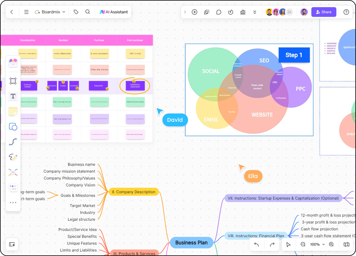Open my profile avatar
The height and width of the screenshot is (256, 356).
pyautogui.click(x=304, y=12)
